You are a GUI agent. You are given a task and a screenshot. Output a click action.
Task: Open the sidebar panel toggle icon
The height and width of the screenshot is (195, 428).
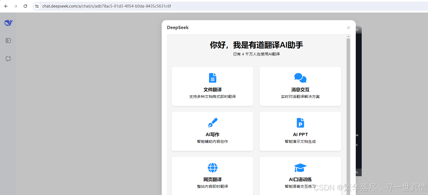pyautogui.click(x=8, y=41)
